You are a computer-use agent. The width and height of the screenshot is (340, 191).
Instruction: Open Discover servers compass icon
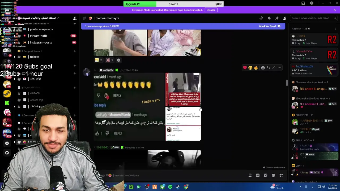(7, 153)
